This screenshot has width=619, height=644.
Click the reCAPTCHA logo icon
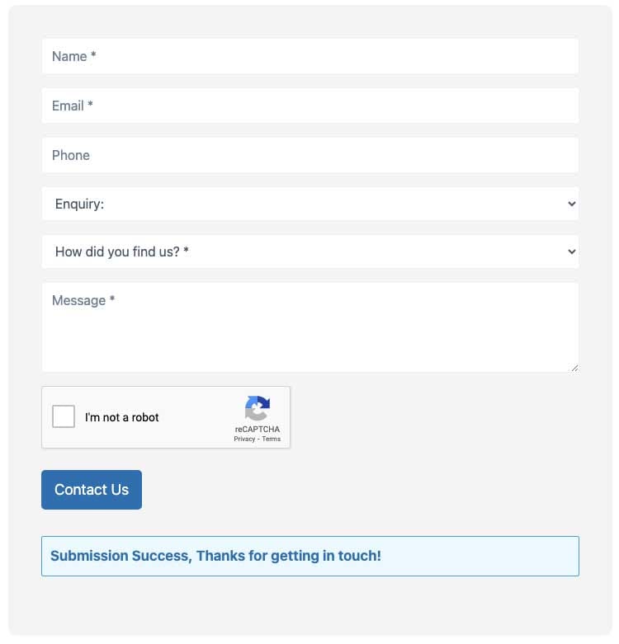pyautogui.click(x=258, y=408)
